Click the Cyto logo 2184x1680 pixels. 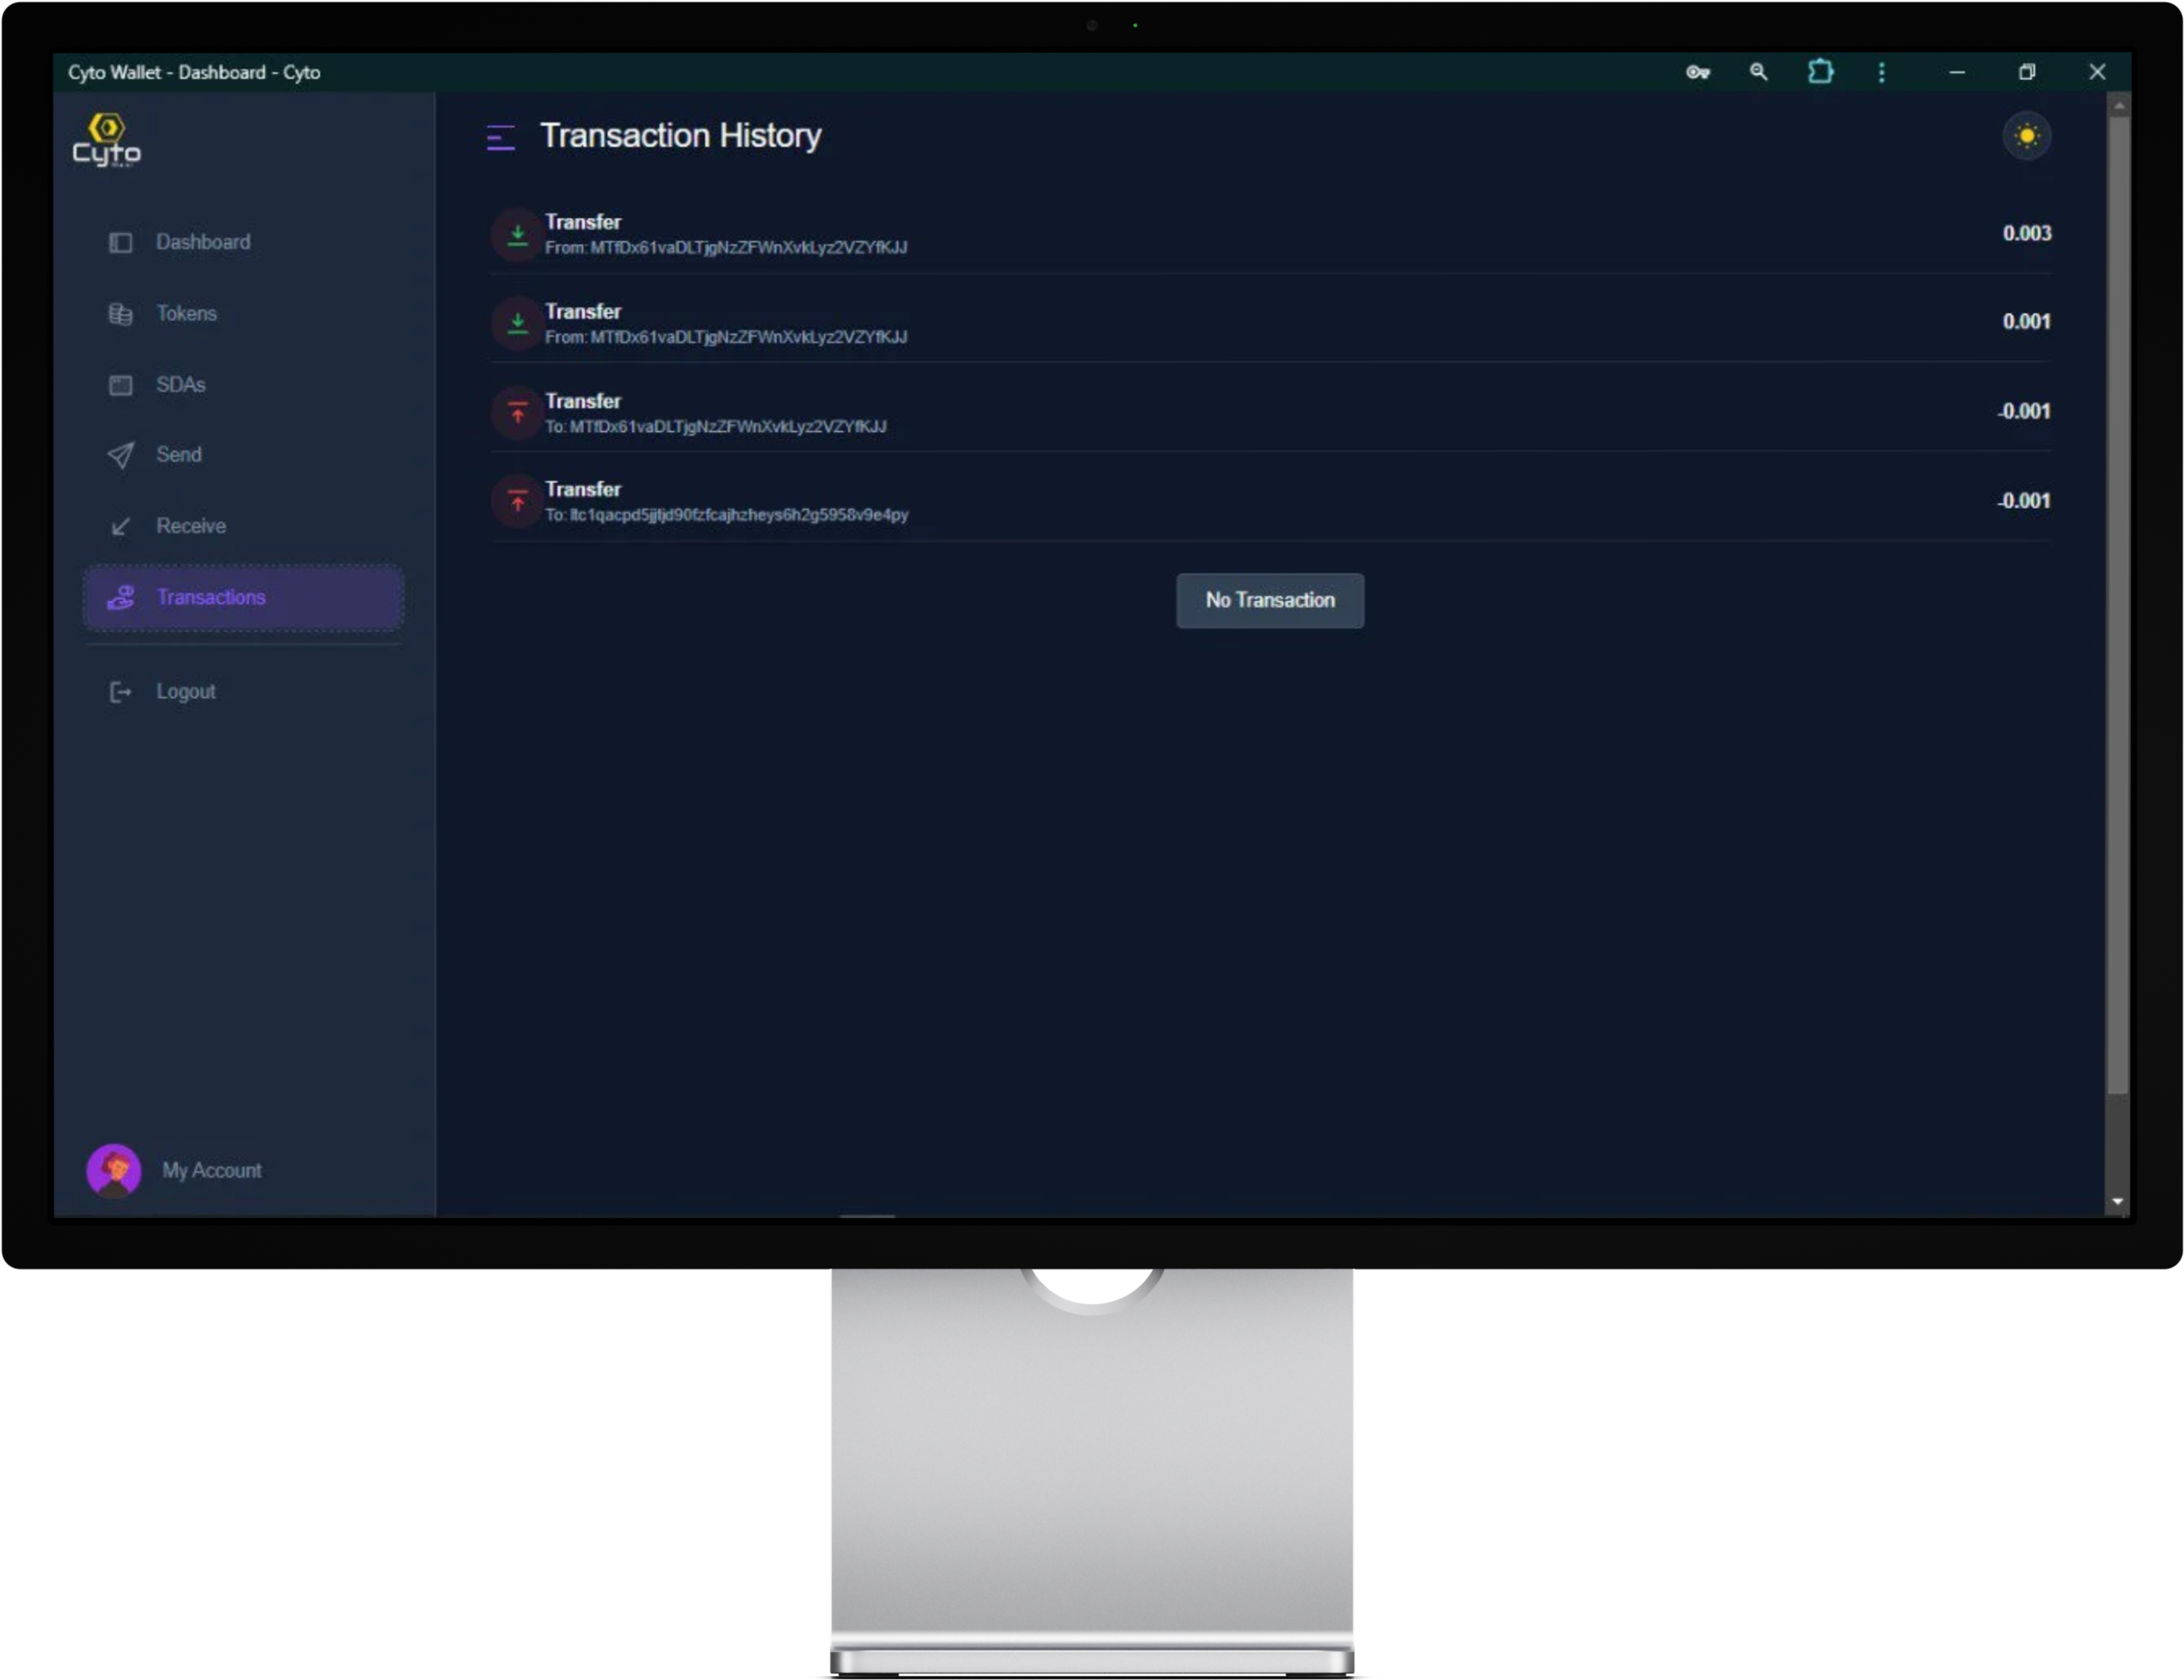(x=106, y=140)
